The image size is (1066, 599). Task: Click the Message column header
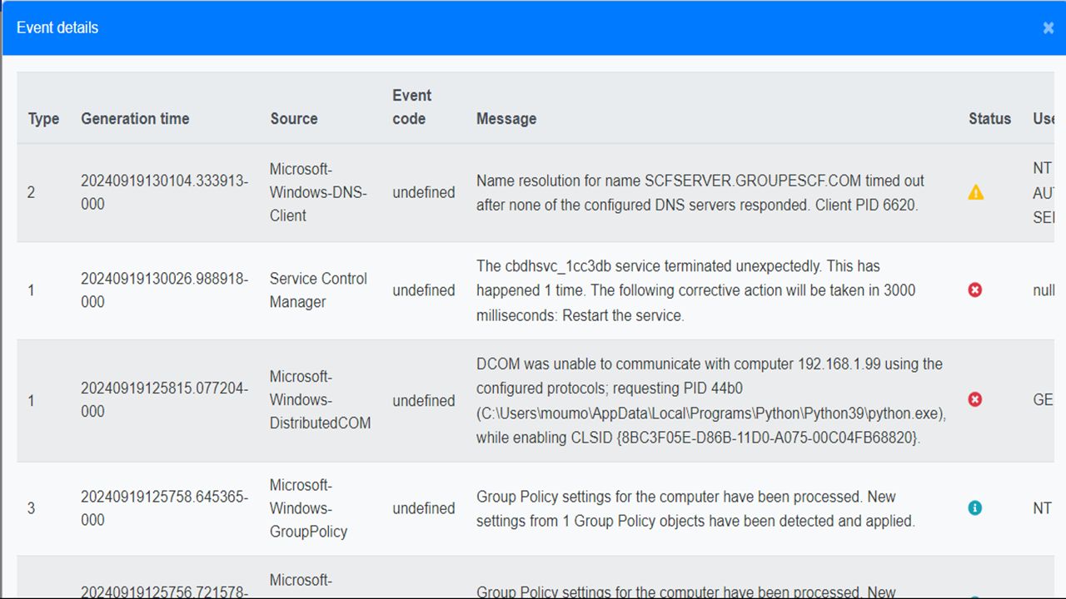click(x=506, y=119)
